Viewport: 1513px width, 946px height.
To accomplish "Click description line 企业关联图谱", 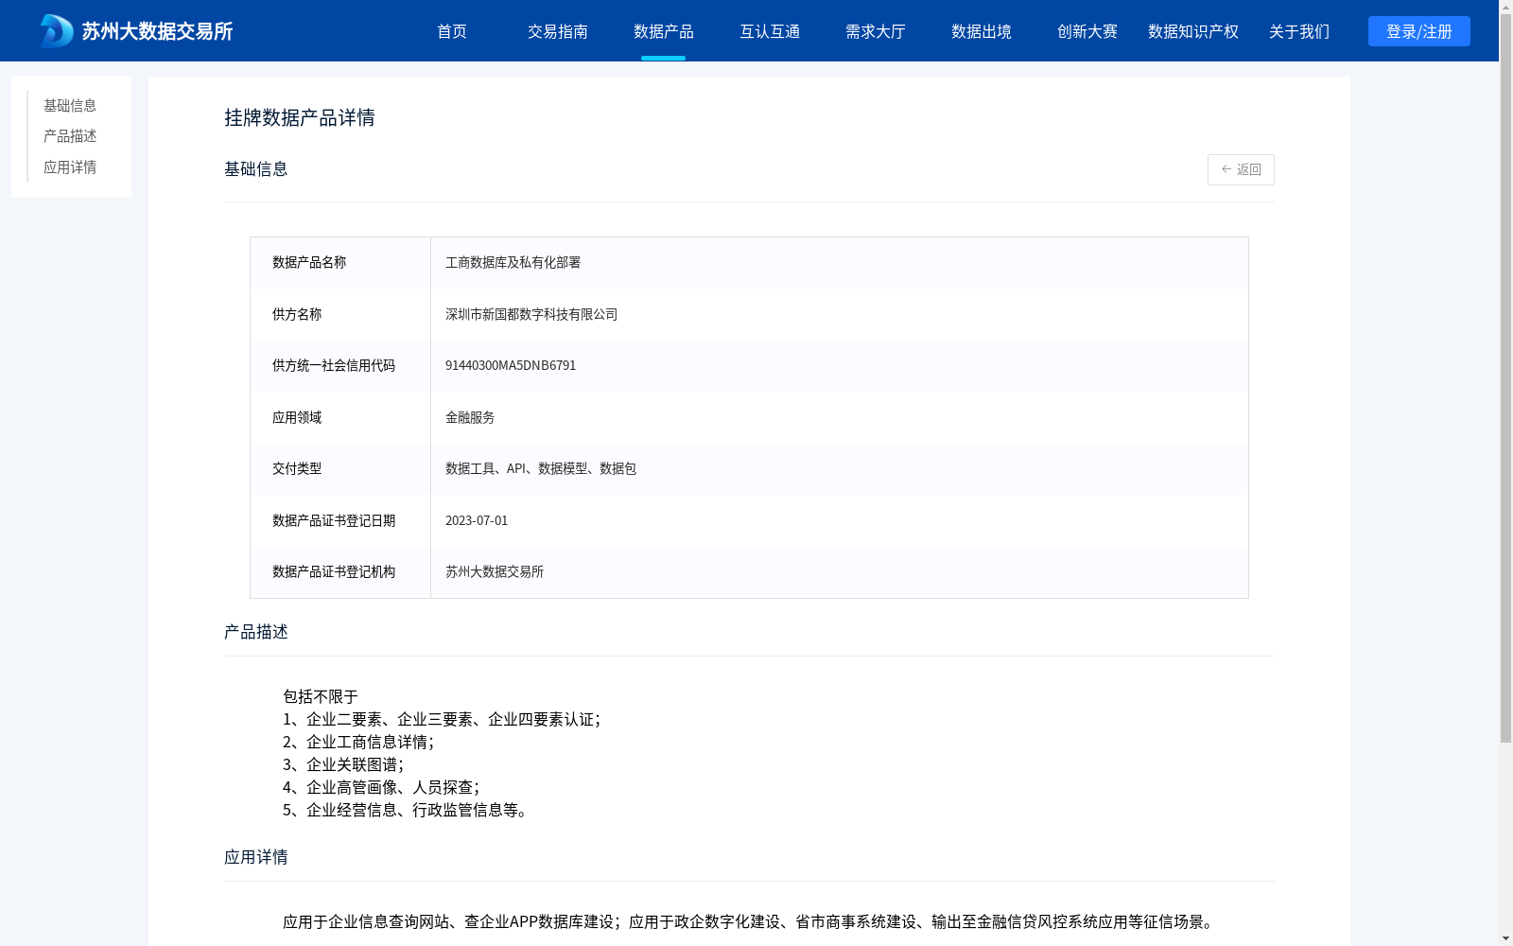I will 343,764.
